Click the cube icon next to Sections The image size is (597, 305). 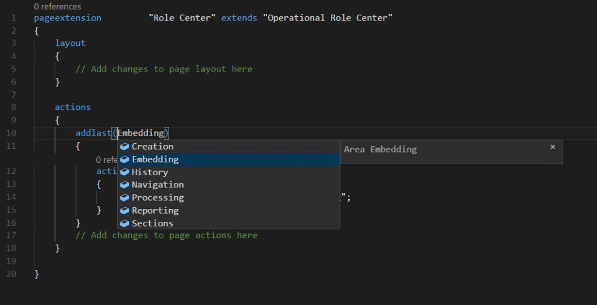(124, 224)
